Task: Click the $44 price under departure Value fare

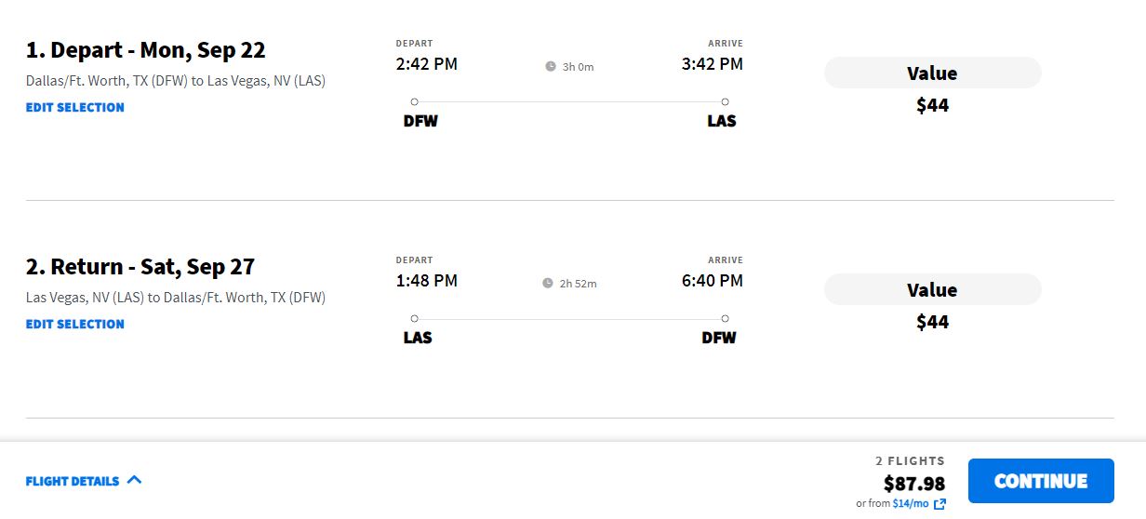Action: 932,105
